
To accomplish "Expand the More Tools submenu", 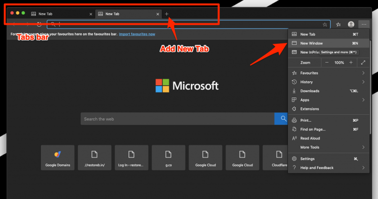I will 329,147.
